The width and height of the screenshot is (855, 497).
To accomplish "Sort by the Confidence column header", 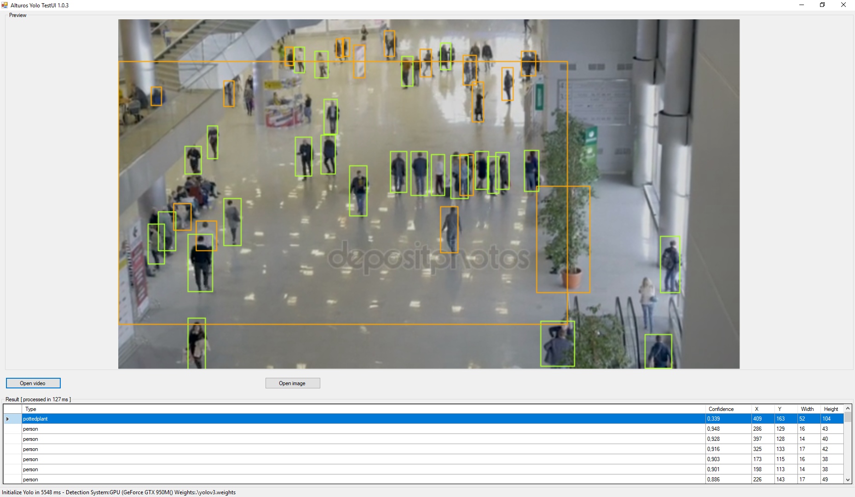I will 728,409.
